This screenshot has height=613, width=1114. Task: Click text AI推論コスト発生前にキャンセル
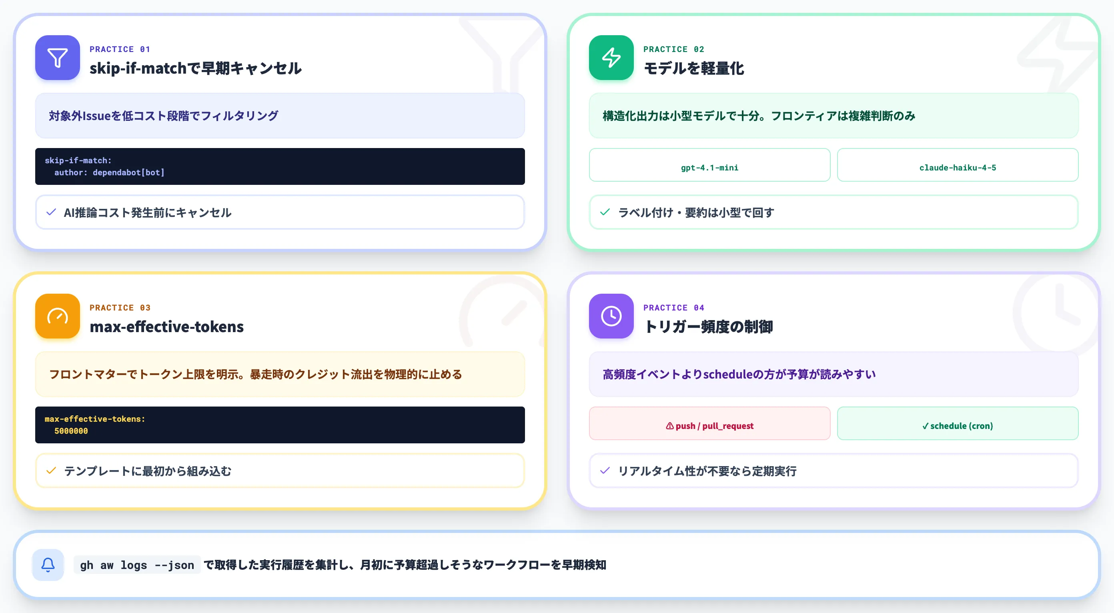(148, 213)
